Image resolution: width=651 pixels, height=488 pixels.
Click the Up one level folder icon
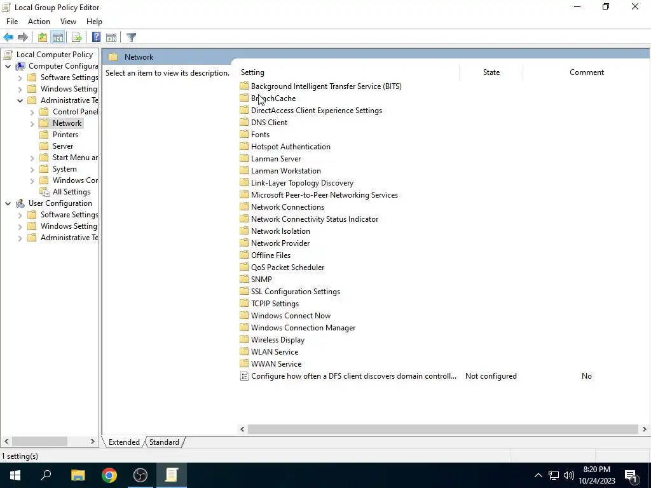coord(43,37)
